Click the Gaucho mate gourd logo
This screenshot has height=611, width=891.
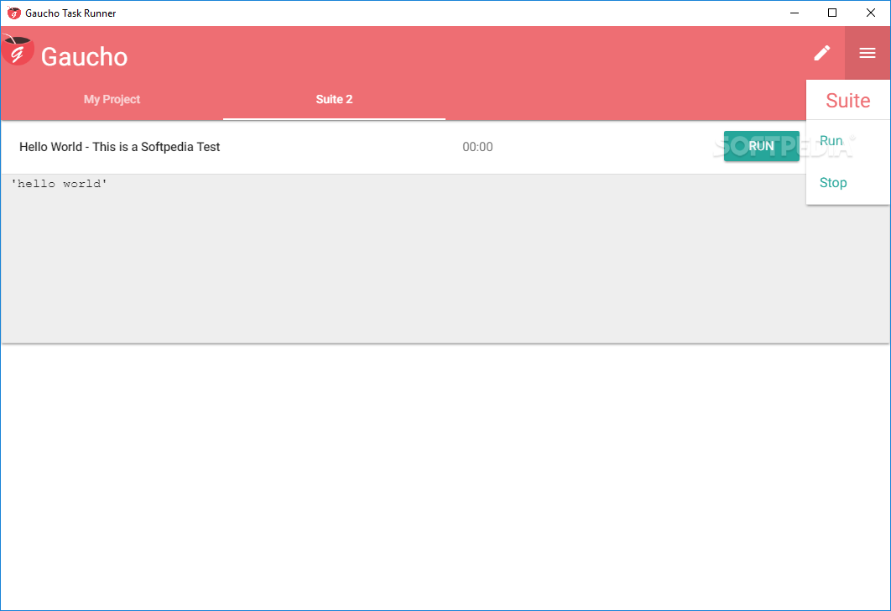(18, 50)
